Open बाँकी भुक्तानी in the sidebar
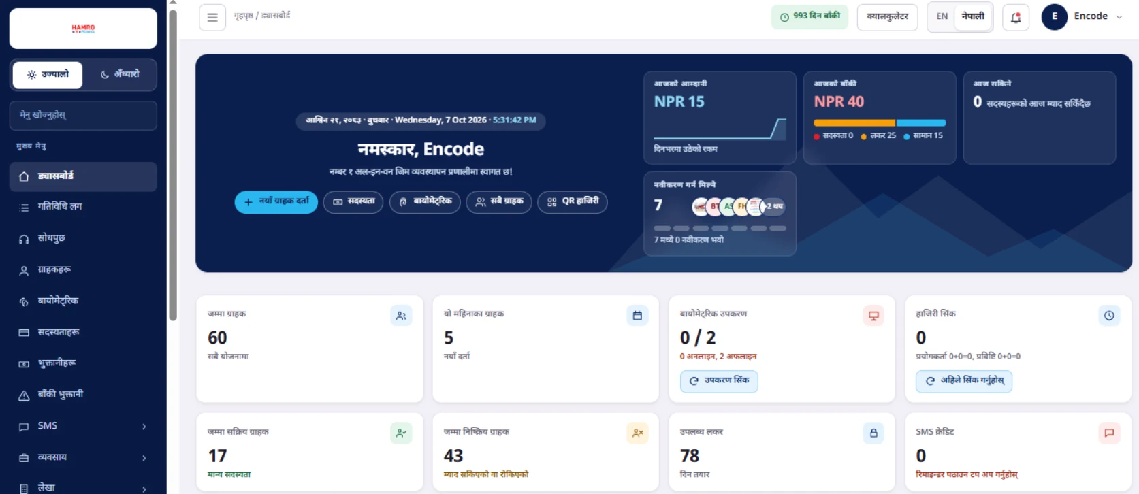Screen dimensions: 1139x494 point(83,395)
